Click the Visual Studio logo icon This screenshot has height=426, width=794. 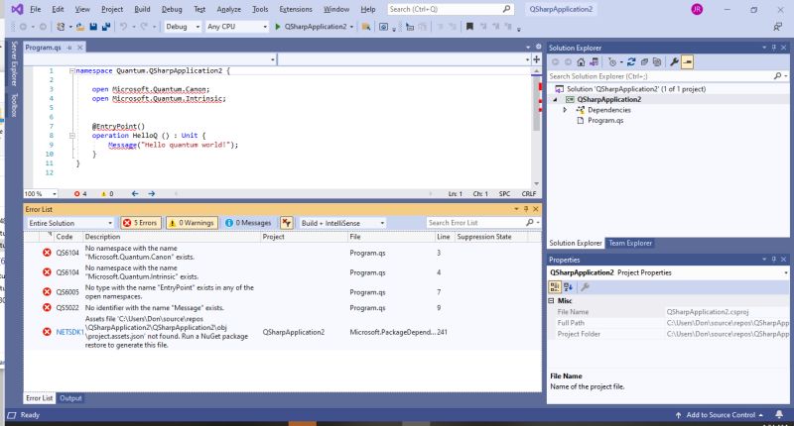[17, 9]
